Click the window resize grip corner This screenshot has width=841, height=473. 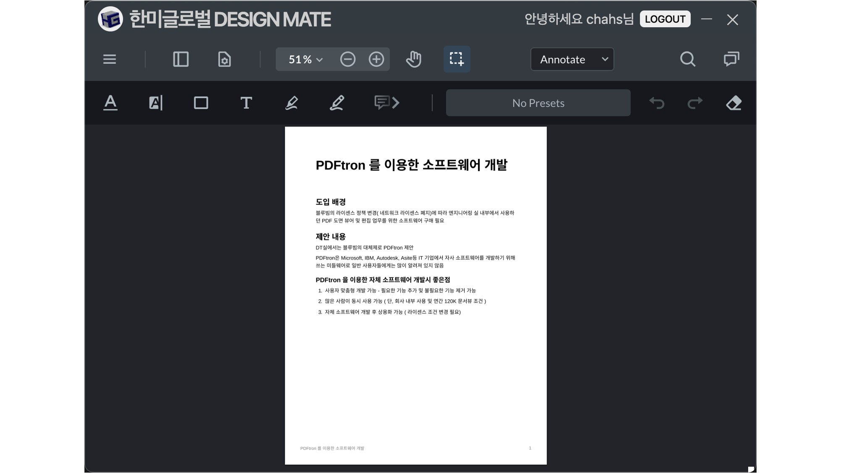pos(751,469)
